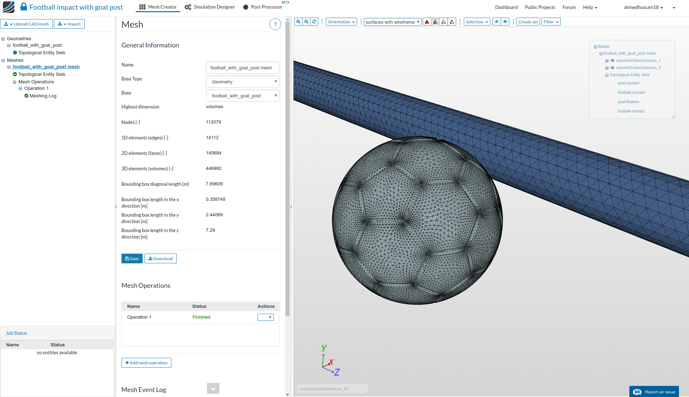Click the zoom in magnifier icon
Viewport: 689px width, 397px height.
coord(298,22)
